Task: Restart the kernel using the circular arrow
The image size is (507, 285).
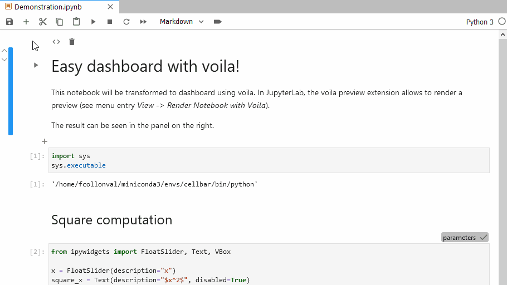Action: tap(126, 22)
